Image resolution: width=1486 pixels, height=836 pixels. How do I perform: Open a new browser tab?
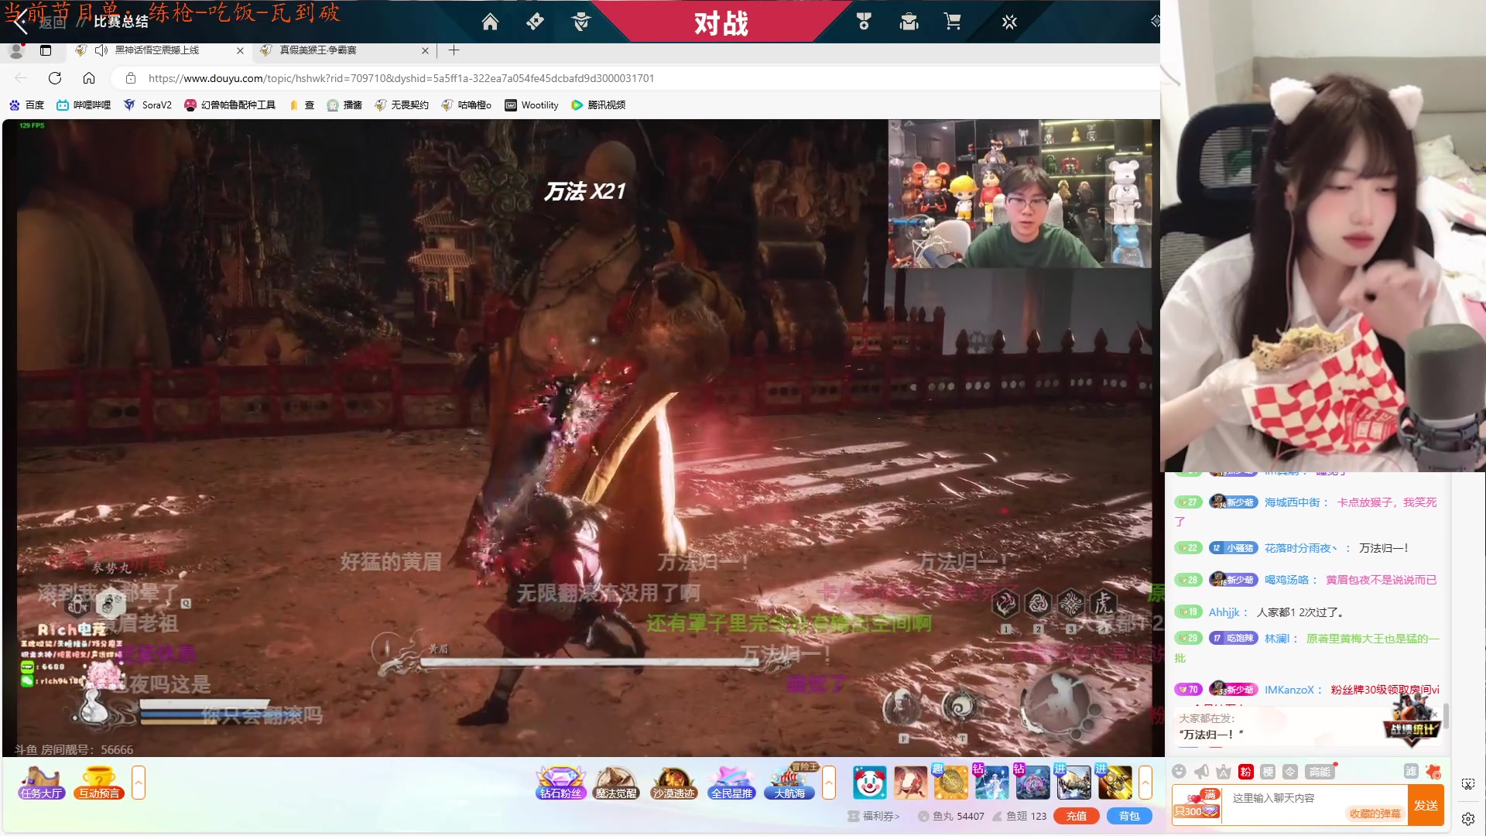[454, 50]
